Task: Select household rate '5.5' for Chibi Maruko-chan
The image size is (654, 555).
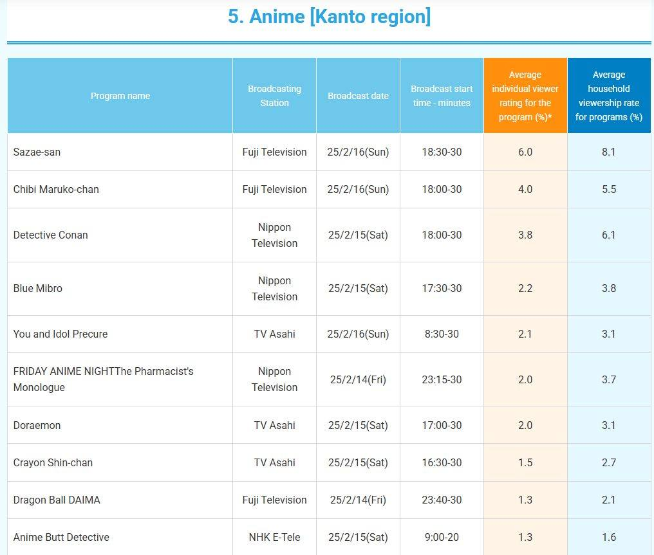Action: [x=609, y=190]
